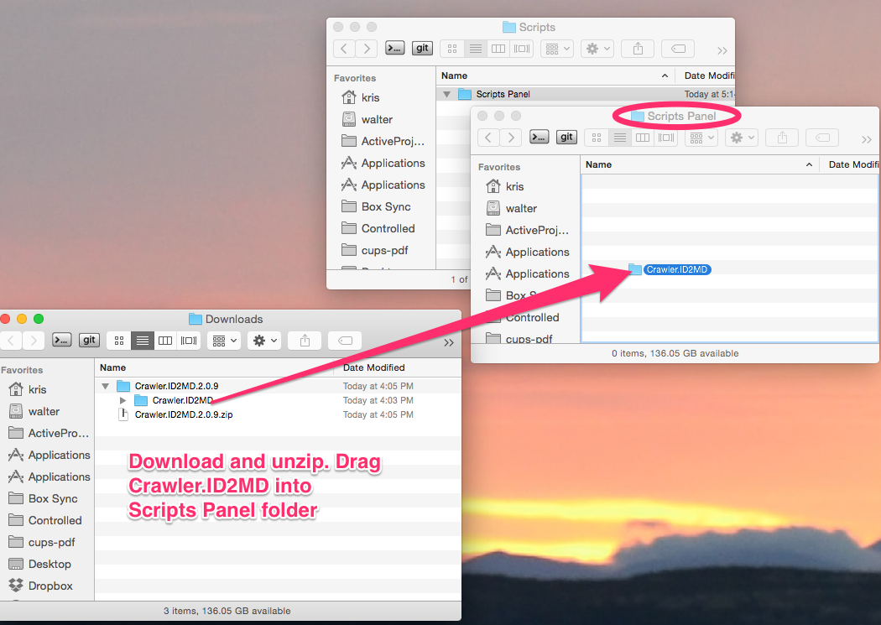Screen dimensions: 881x625
Task: Switch Scripts window to list view
Action: (476, 49)
